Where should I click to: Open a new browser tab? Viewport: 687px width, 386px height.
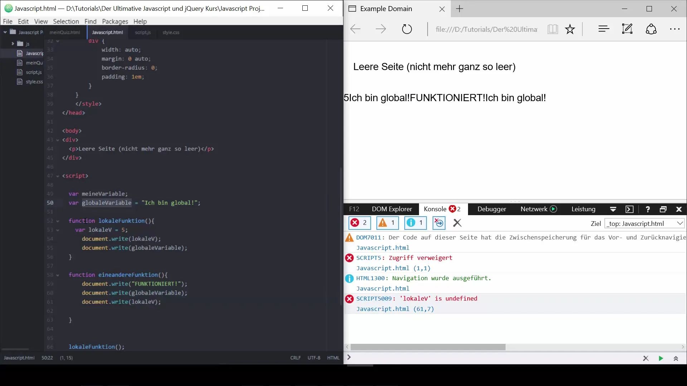[460, 9]
